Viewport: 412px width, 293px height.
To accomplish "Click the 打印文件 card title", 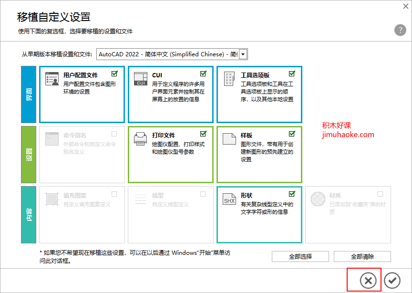I will point(164,136).
